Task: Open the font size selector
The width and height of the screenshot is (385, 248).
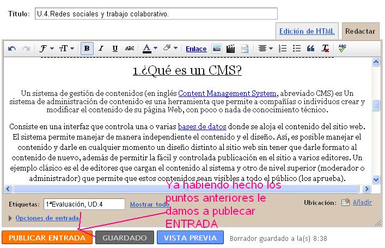Action: coord(66,49)
